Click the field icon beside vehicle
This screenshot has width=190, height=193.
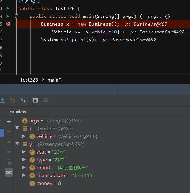point(32,136)
